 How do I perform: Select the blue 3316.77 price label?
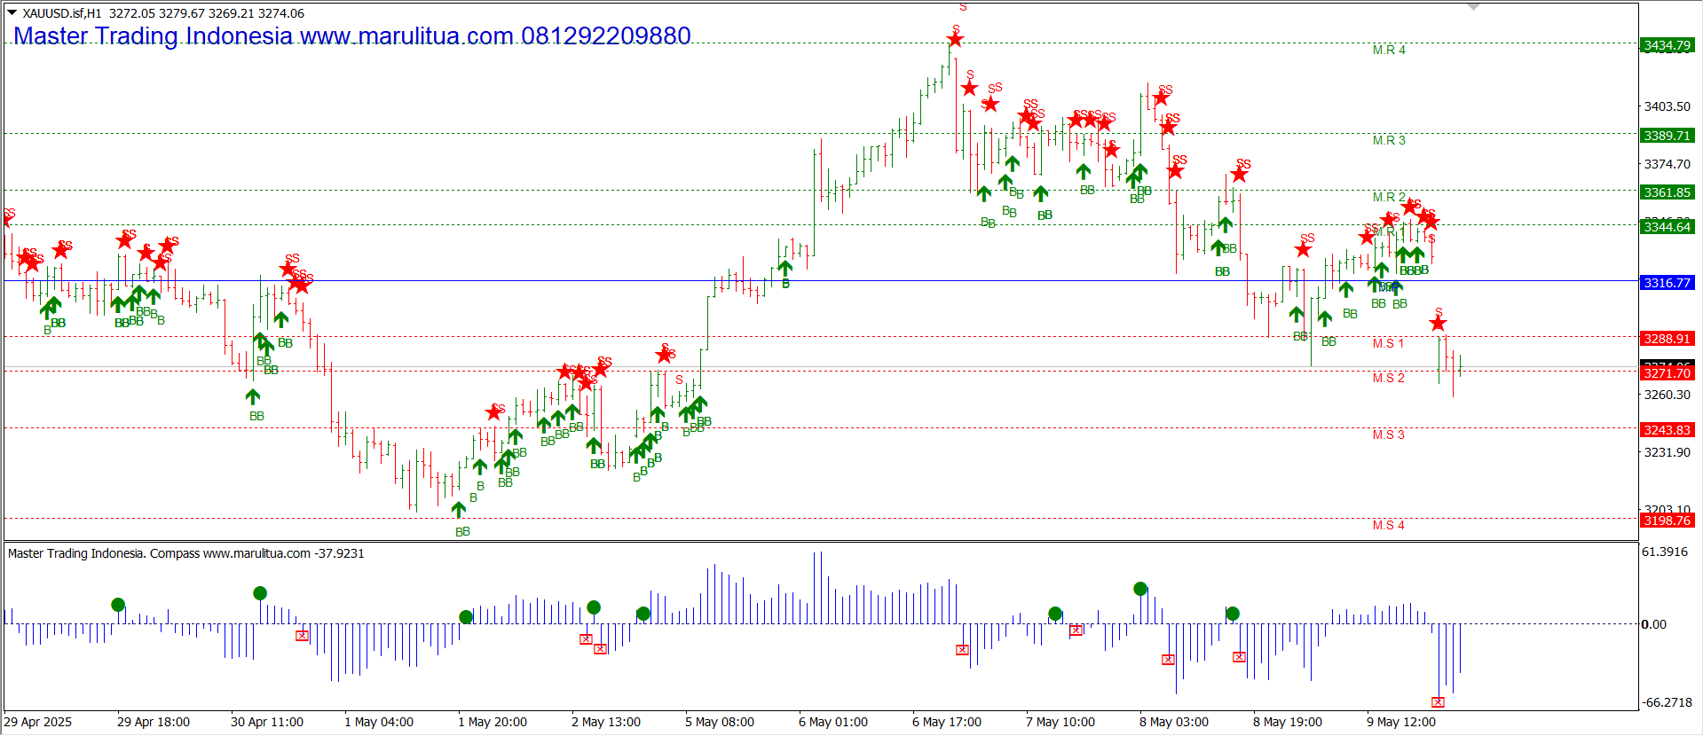[x=1667, y=283]
